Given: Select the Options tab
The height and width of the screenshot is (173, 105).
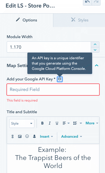Looking at the screenshot, I should click(x=27, y=20).
